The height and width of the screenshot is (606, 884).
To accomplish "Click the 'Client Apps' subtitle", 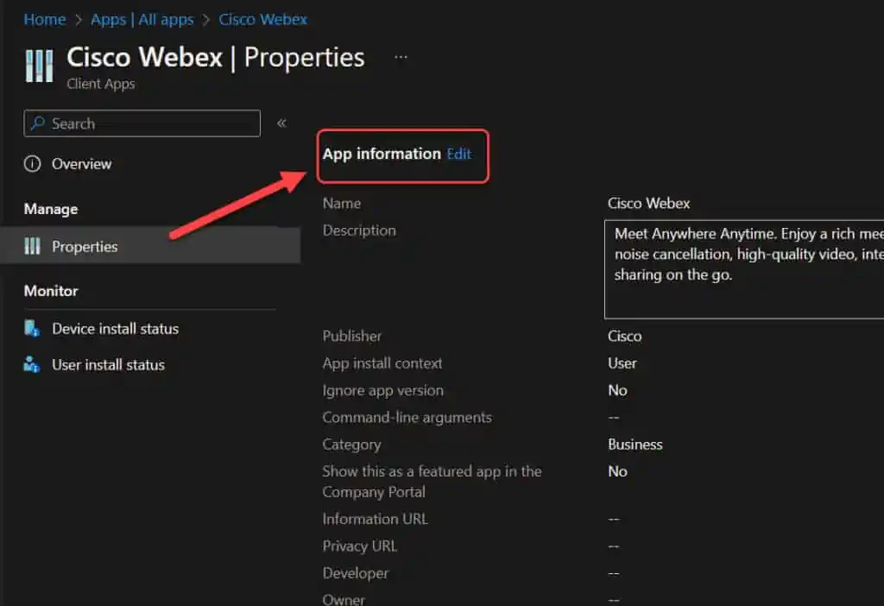I will pos(101,84).
